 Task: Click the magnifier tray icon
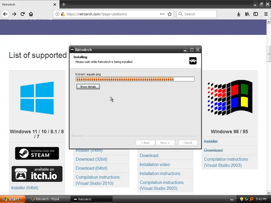[x=251, y=199]
